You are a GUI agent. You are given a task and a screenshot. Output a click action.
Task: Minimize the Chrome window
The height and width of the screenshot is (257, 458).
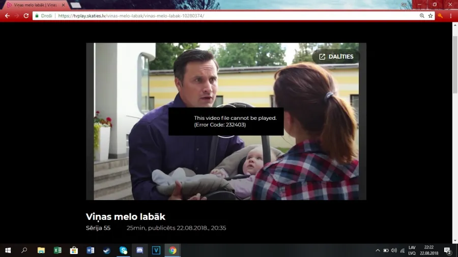point(419,5)
